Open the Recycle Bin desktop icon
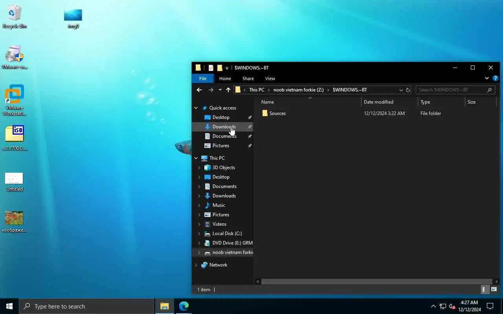The image size is (503, 314). 15,16
